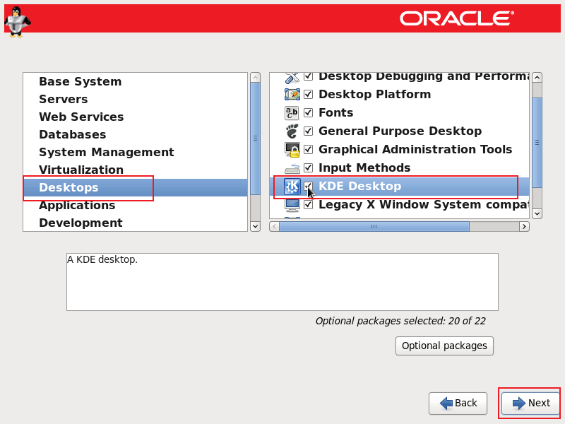
Task: Go to previous step with Back
Action: pos(458,403)
